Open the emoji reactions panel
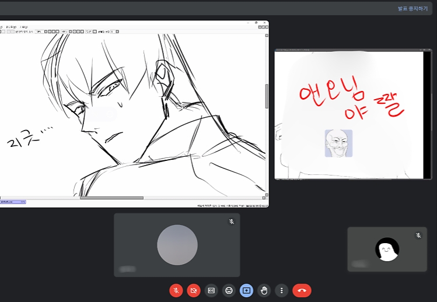This screenshot has height=302, width=437. click(229, 290)
